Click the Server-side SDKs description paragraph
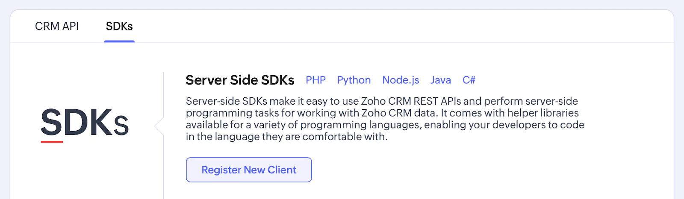 pos(385,119)
